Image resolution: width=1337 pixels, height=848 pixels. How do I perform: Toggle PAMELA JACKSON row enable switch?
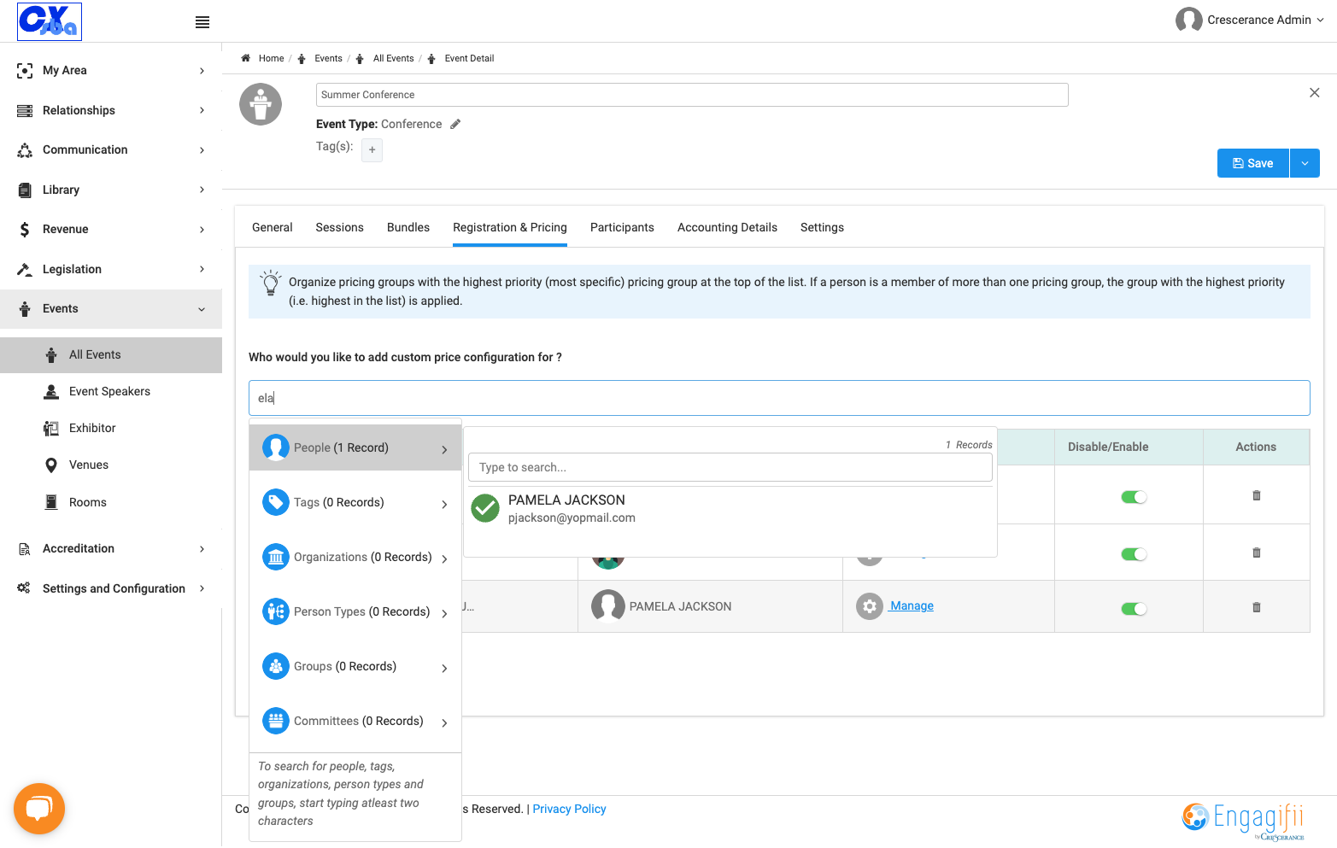[x=1134, y=609]
